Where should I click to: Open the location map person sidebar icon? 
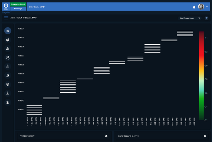click(8, 67)
